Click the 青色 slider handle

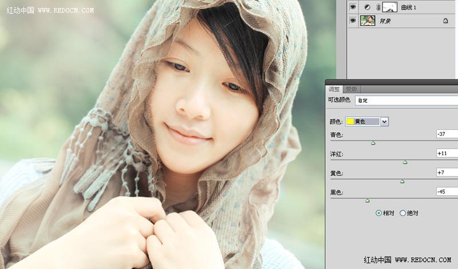373,143
